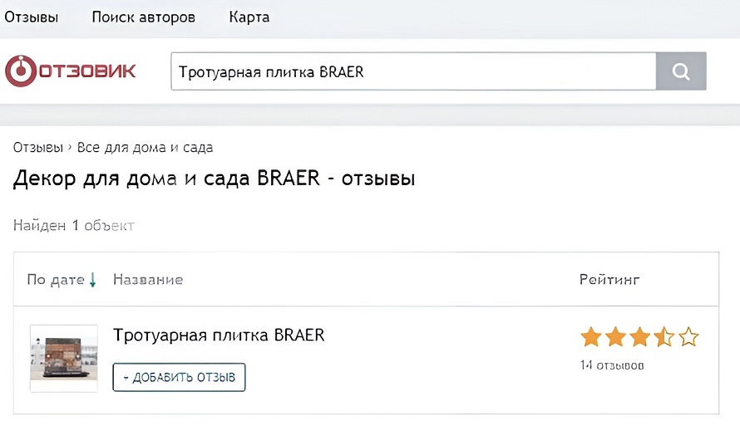The image size is (740, 426).
Task: Click the empty fifth rating star
Action: click(688, 337)
